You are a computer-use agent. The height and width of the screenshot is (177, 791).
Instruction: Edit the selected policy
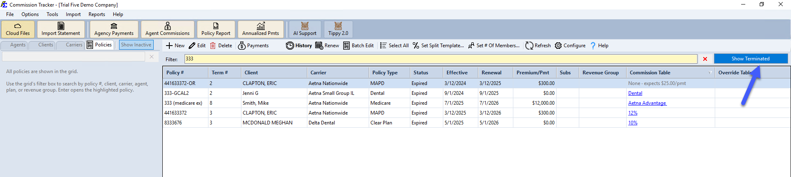coord(197,46)
